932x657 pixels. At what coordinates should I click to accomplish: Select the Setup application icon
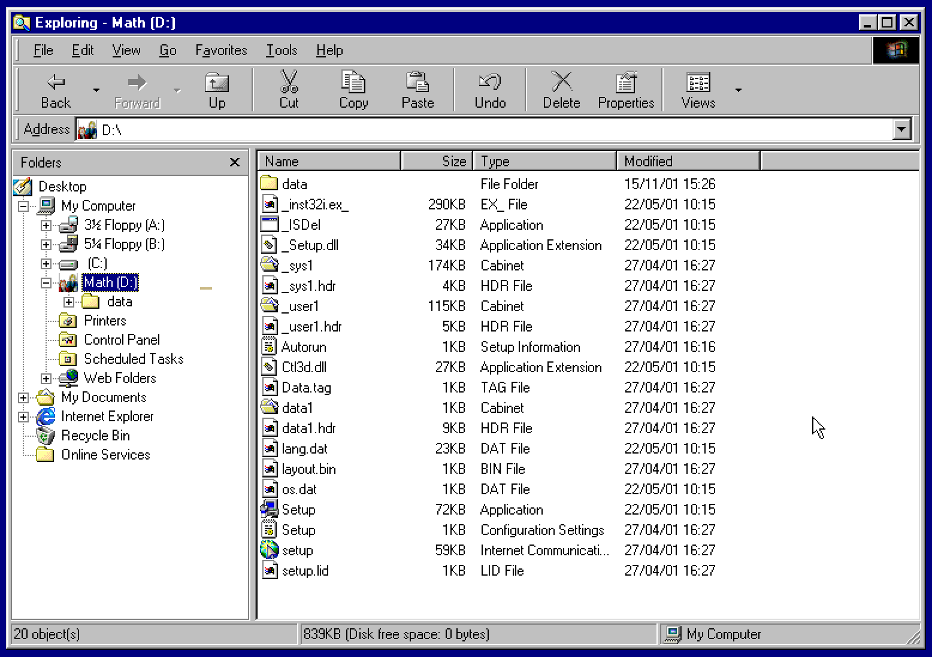tap(270, 510)
